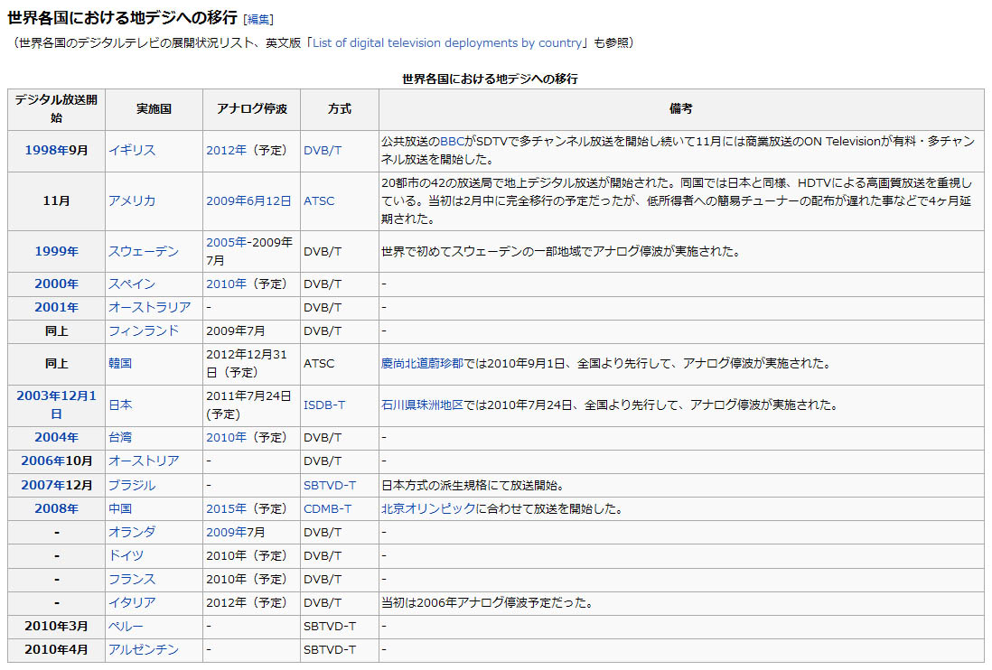
Task: Open the 1998年9月 date link
Action: 56,150
